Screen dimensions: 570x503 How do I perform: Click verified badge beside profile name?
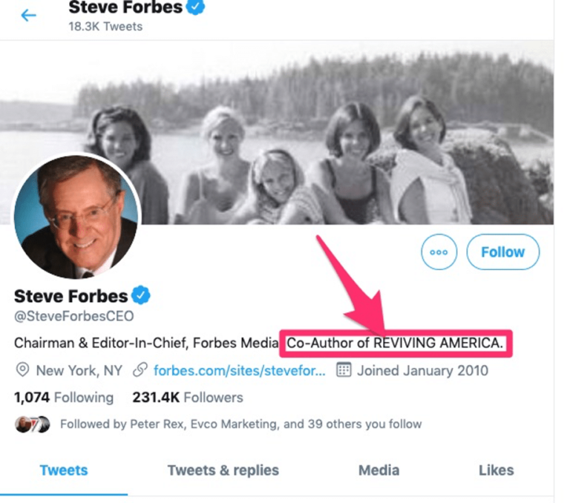141,296
